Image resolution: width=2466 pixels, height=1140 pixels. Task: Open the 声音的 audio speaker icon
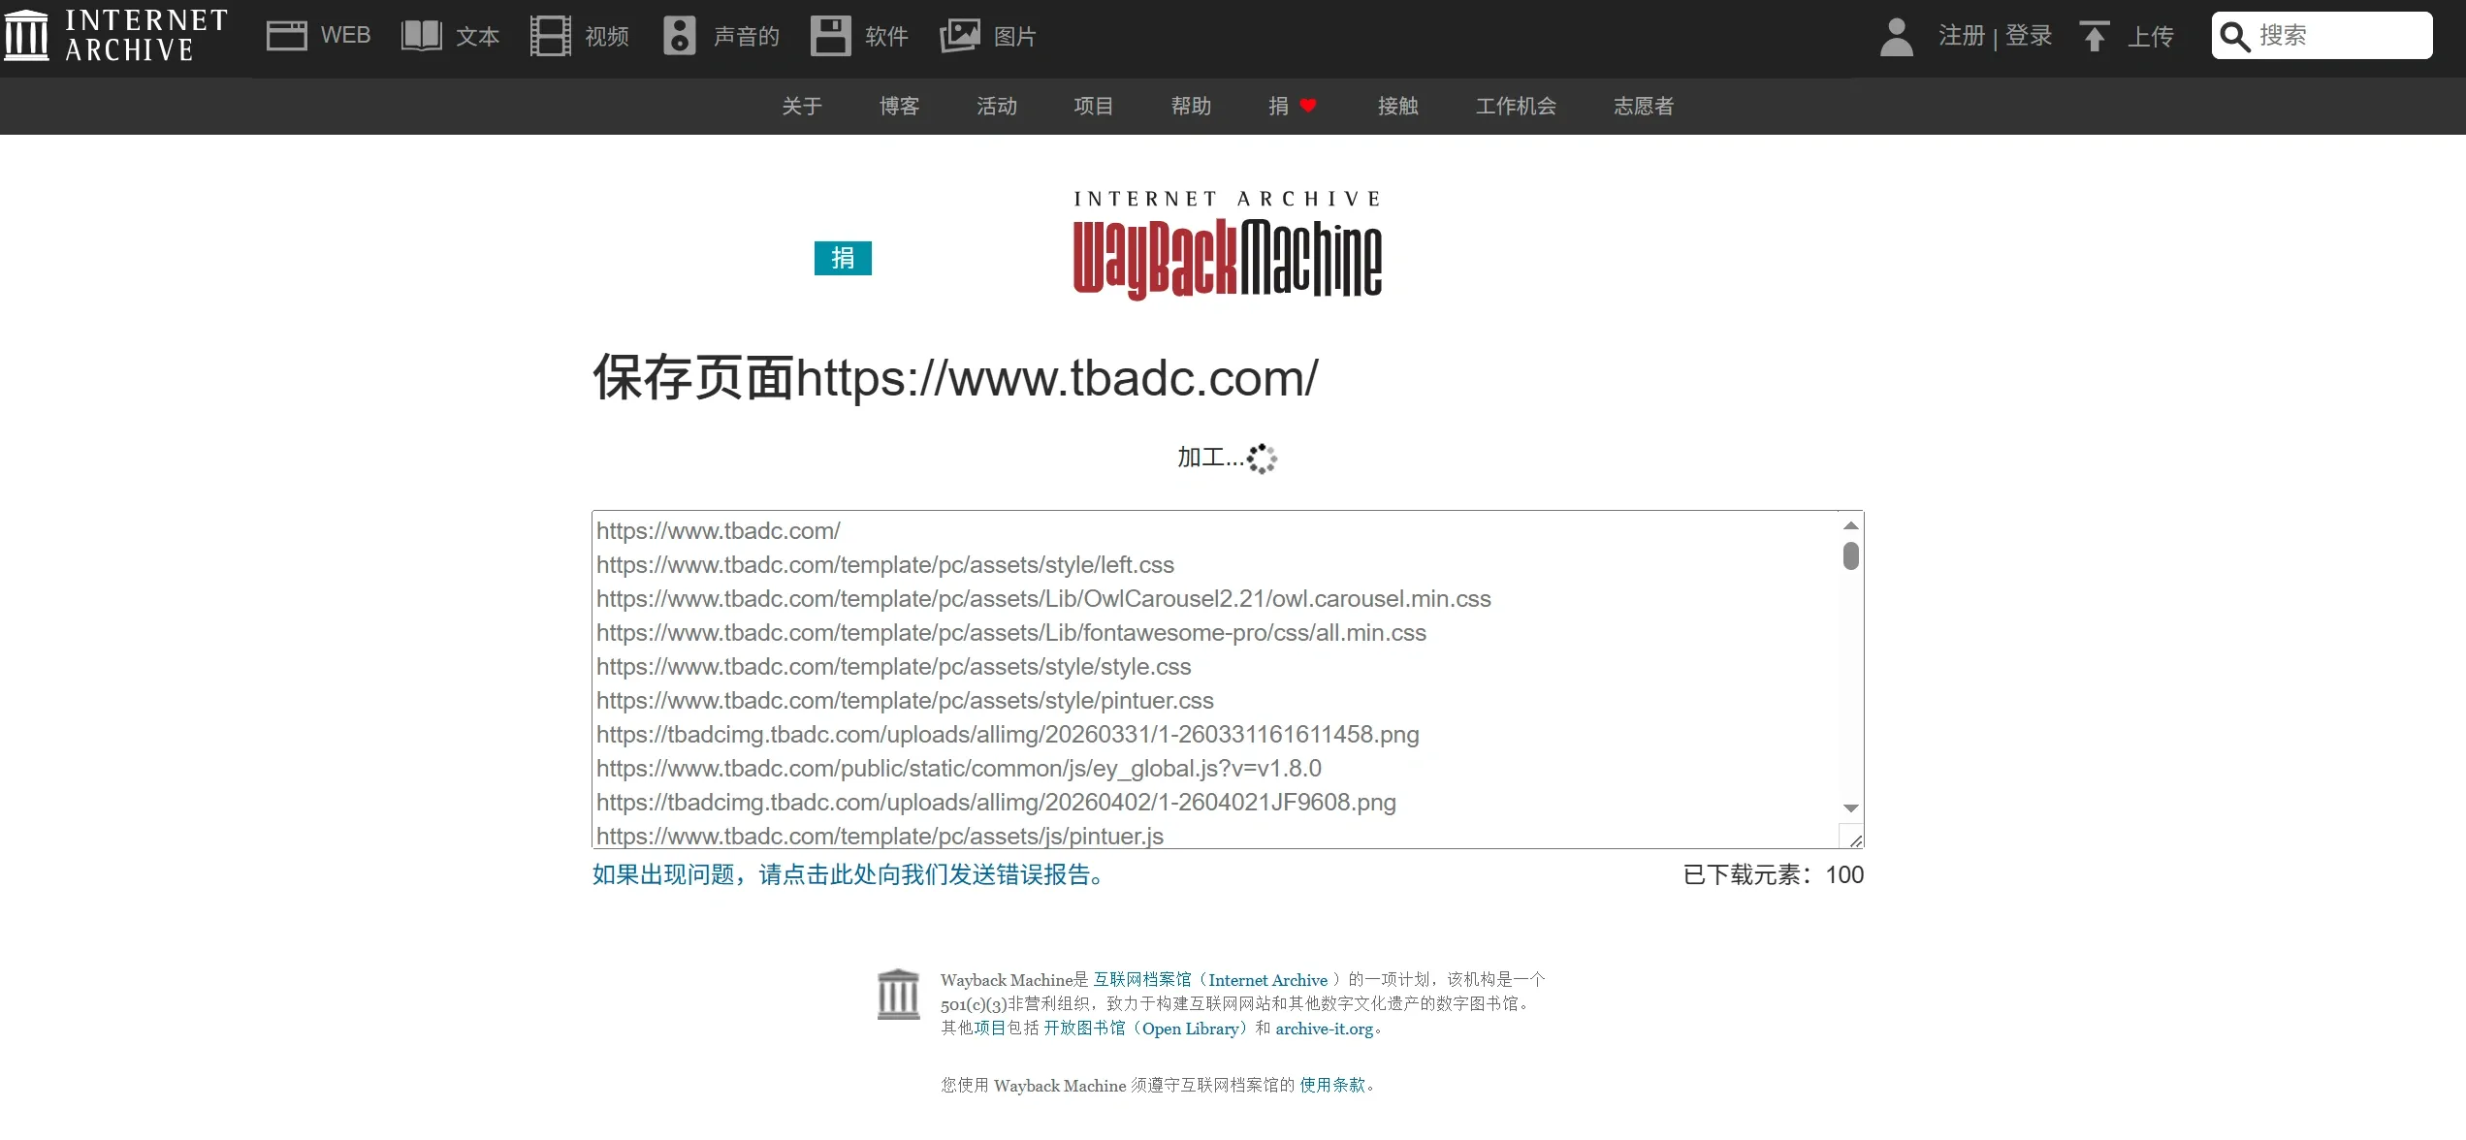coord(679,36)
